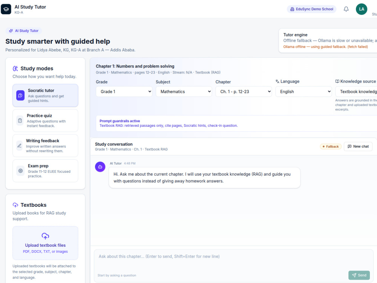Select Exam prep study mode
Image resolution: width=377 pixels, height=283 pixels.
[45, 171]
